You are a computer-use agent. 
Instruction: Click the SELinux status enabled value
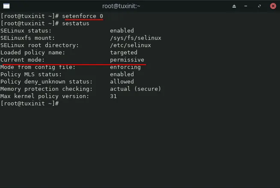point(122,30)
